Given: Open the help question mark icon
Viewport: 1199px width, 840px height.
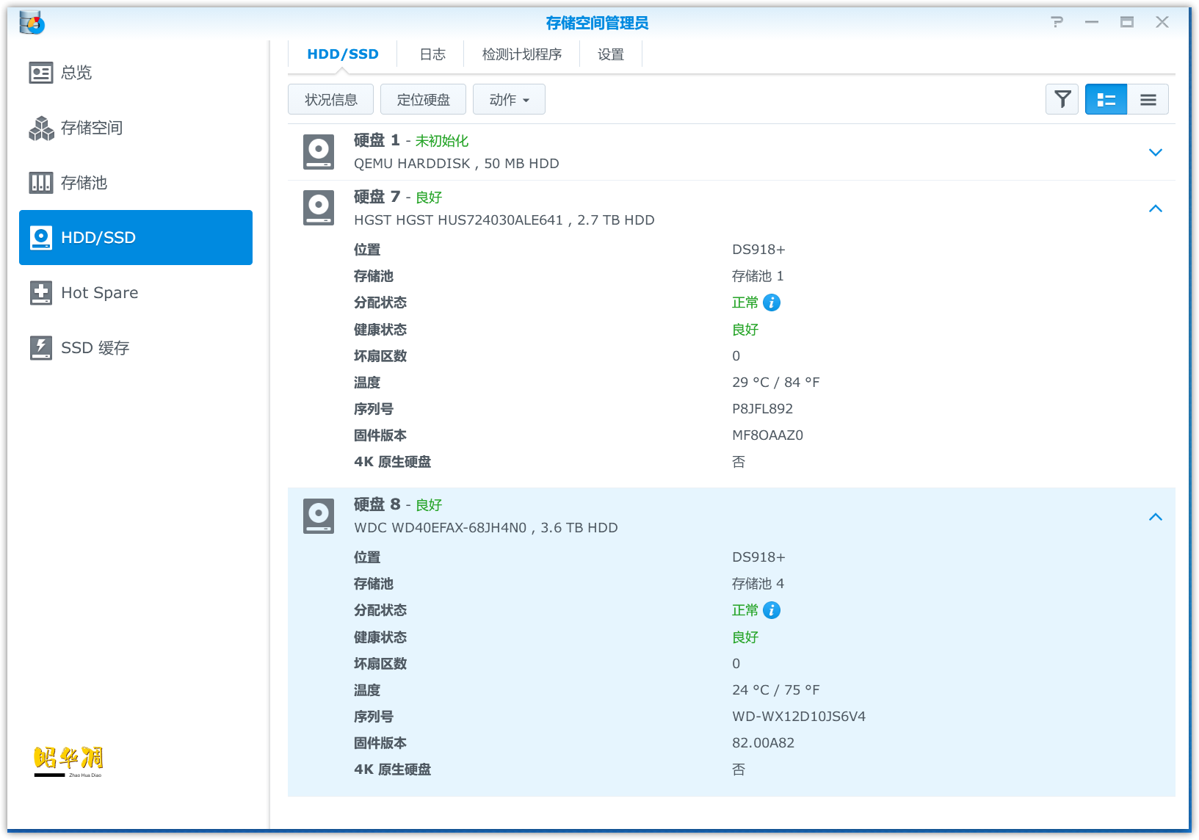Looking at the screenshot, I should (x=1057, y=22).
